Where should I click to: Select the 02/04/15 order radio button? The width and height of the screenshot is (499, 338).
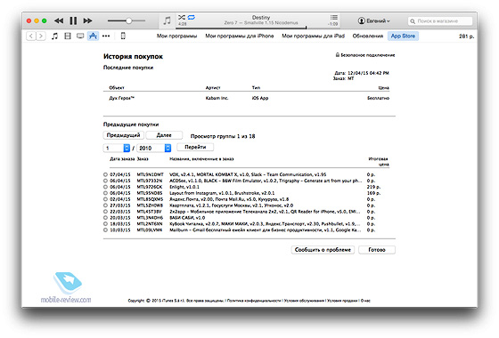pos(105,199)
